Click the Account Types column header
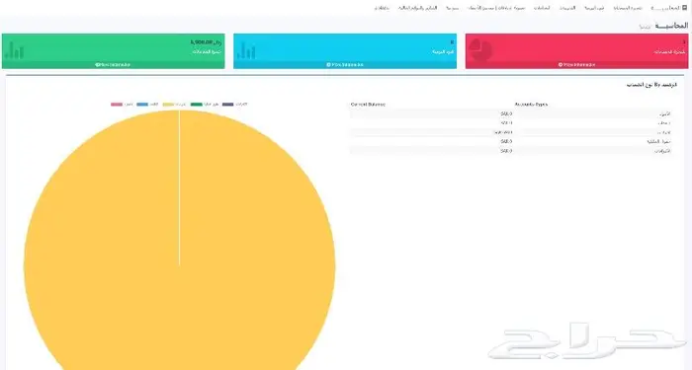 531,105
